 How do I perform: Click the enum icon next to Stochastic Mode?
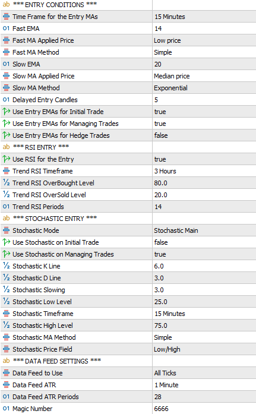click(x=6, y=230)
